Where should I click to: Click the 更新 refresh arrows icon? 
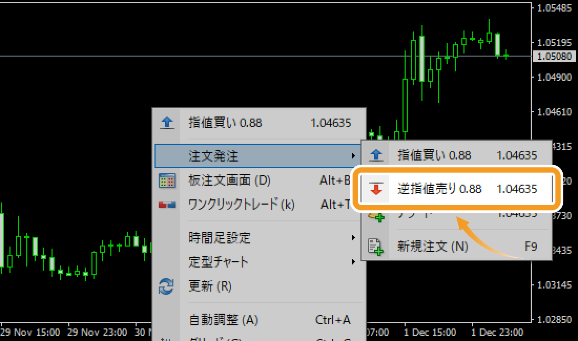click(x=166, y=286)
